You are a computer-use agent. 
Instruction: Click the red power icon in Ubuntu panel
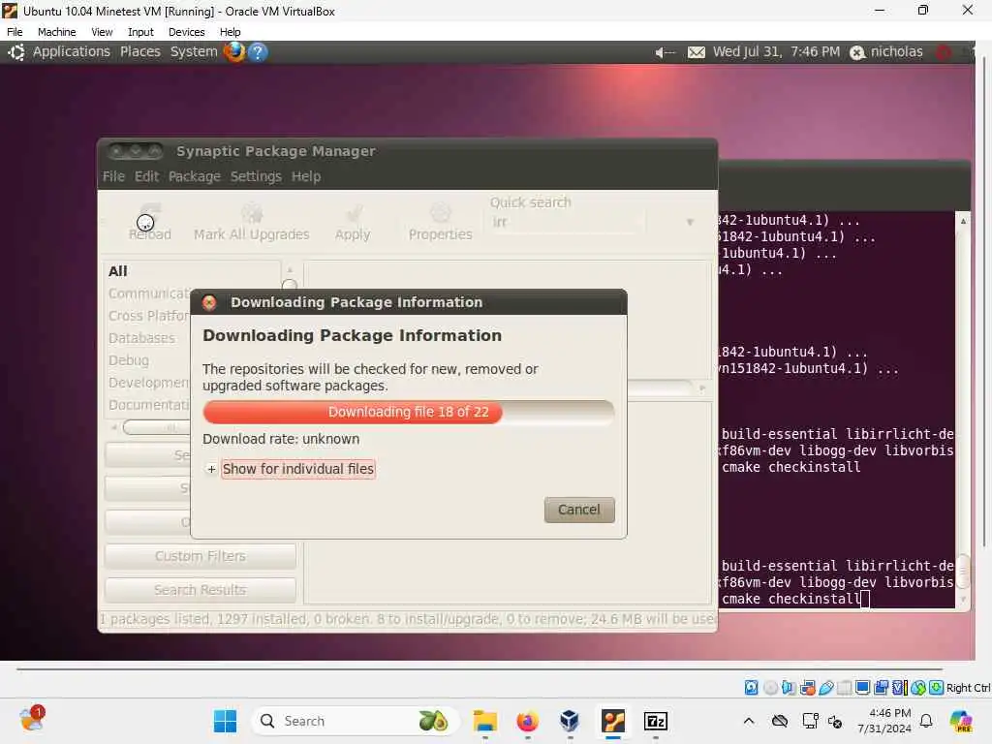pyautogui.click(x=944, y=52)
